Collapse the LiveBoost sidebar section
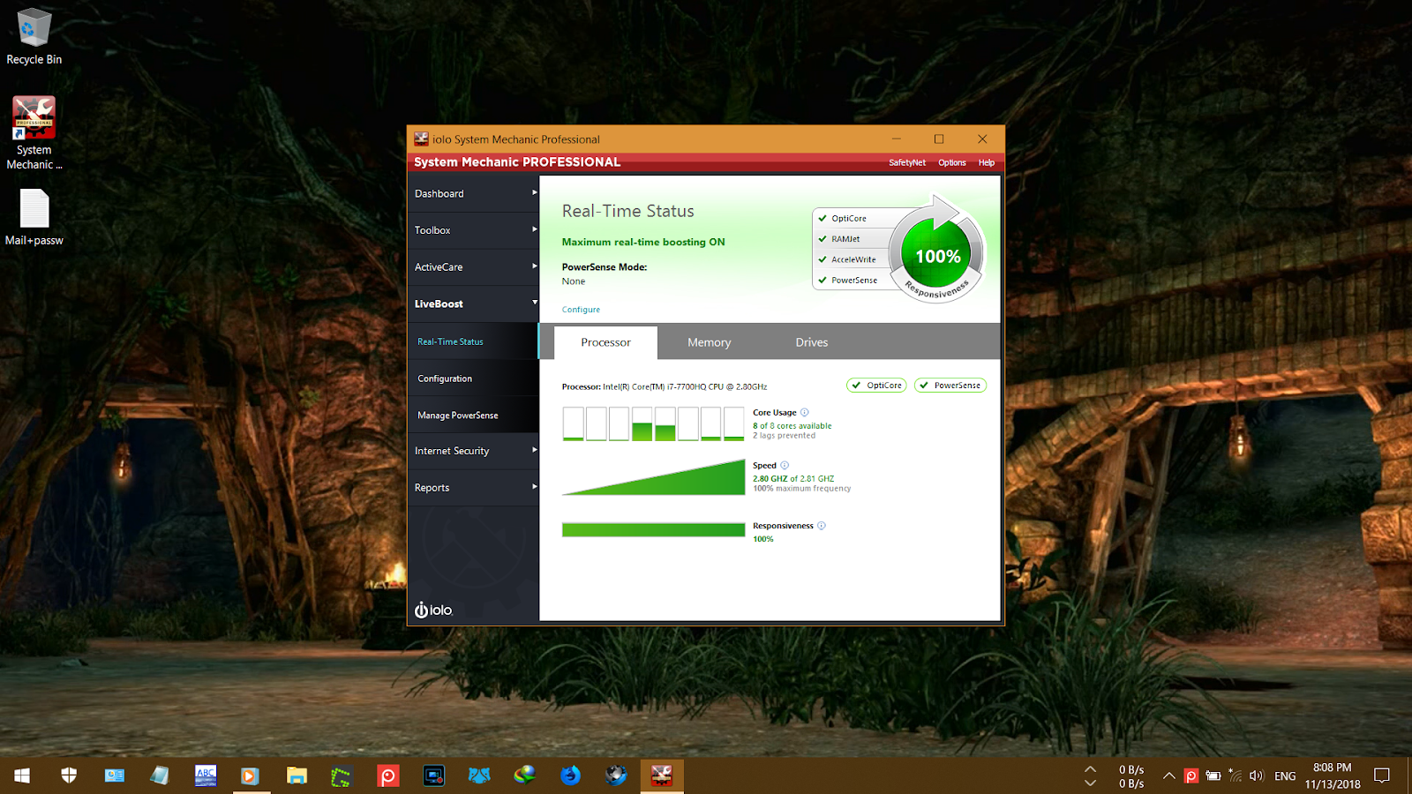This screenshot has width=1412, height=794. [x=473, y=304]
